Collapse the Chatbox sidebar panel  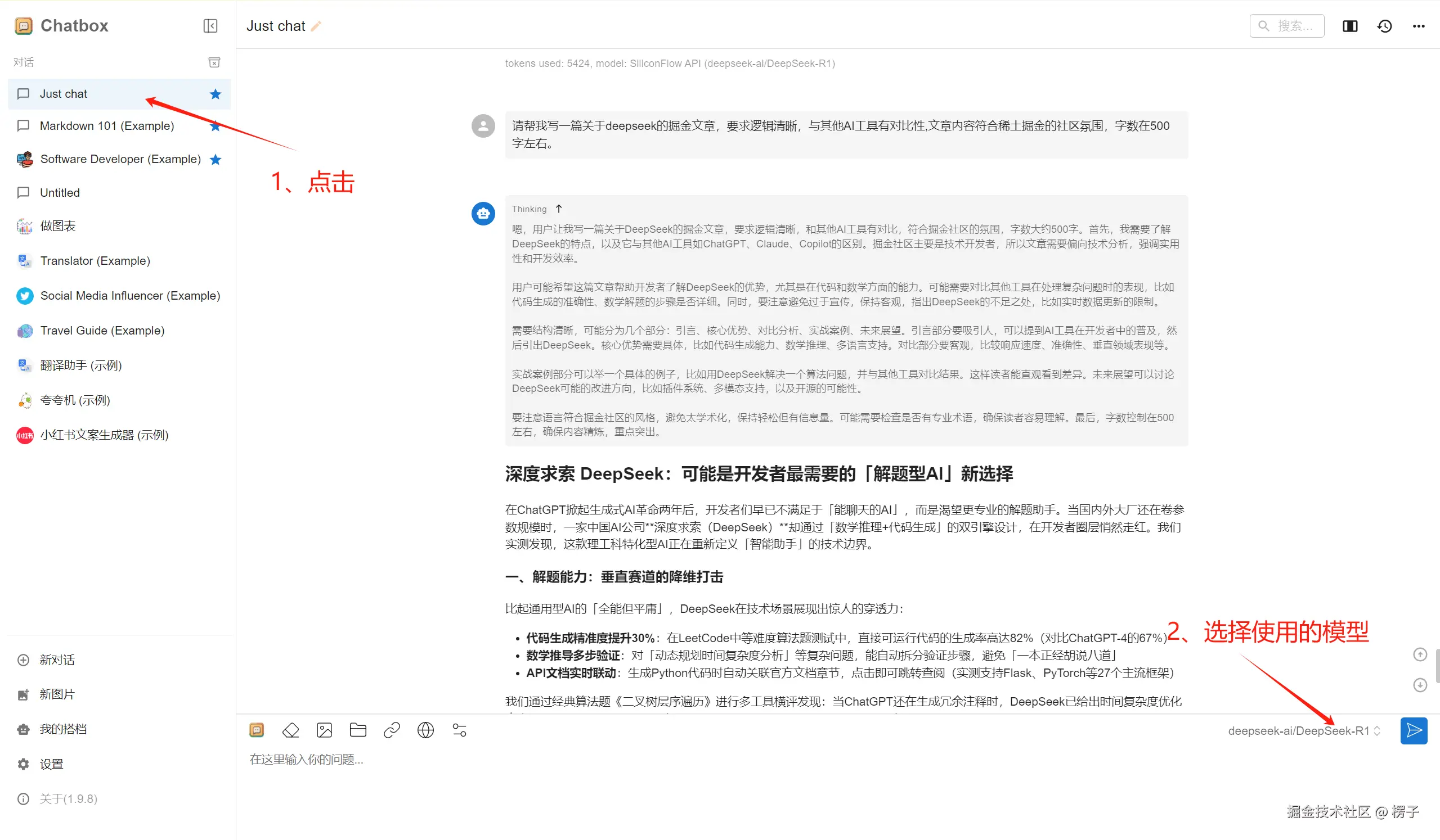pyautogui.click(x=210, y=26)
